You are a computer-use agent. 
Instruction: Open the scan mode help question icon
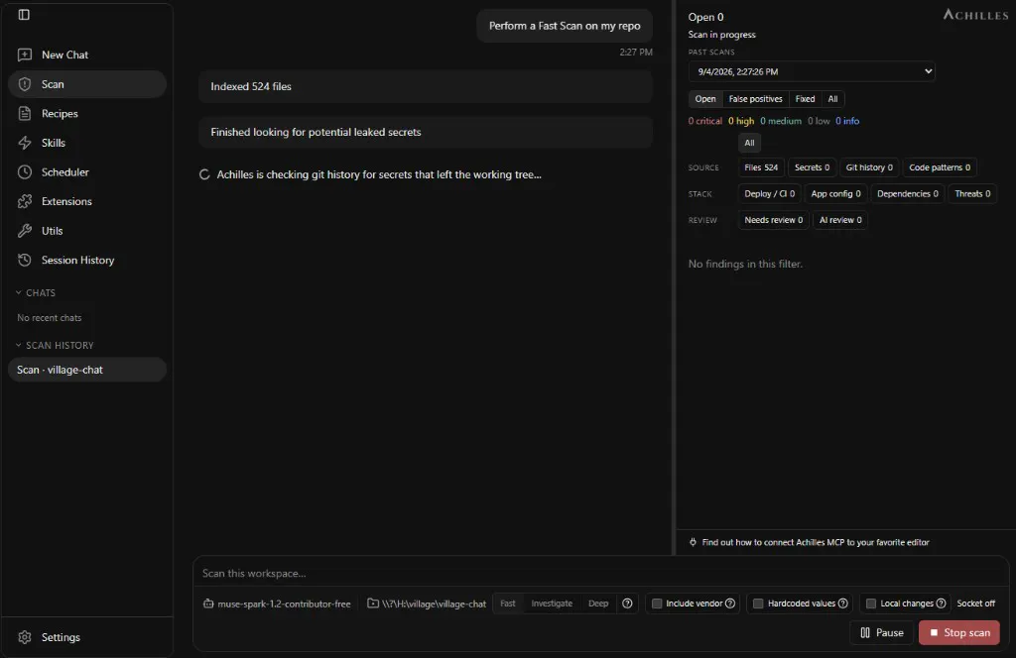[627, 603]
